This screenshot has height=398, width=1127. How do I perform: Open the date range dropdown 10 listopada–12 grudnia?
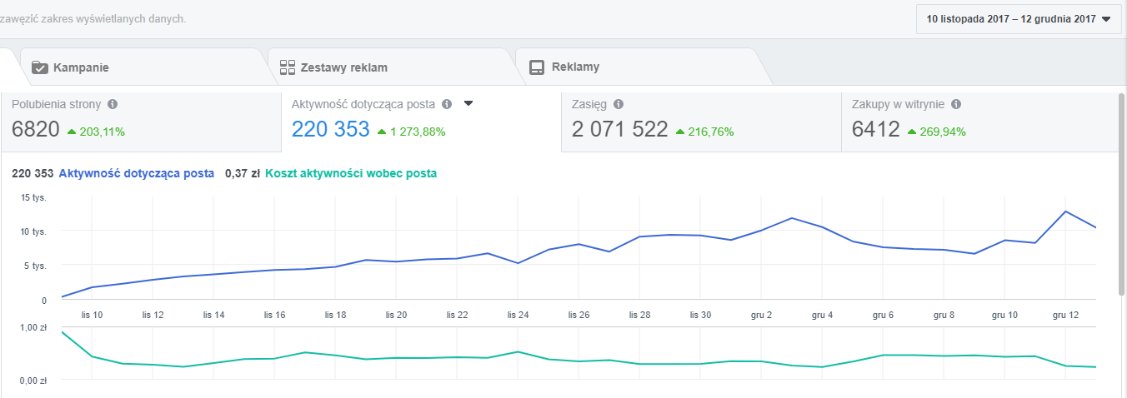click(1017, 19)
